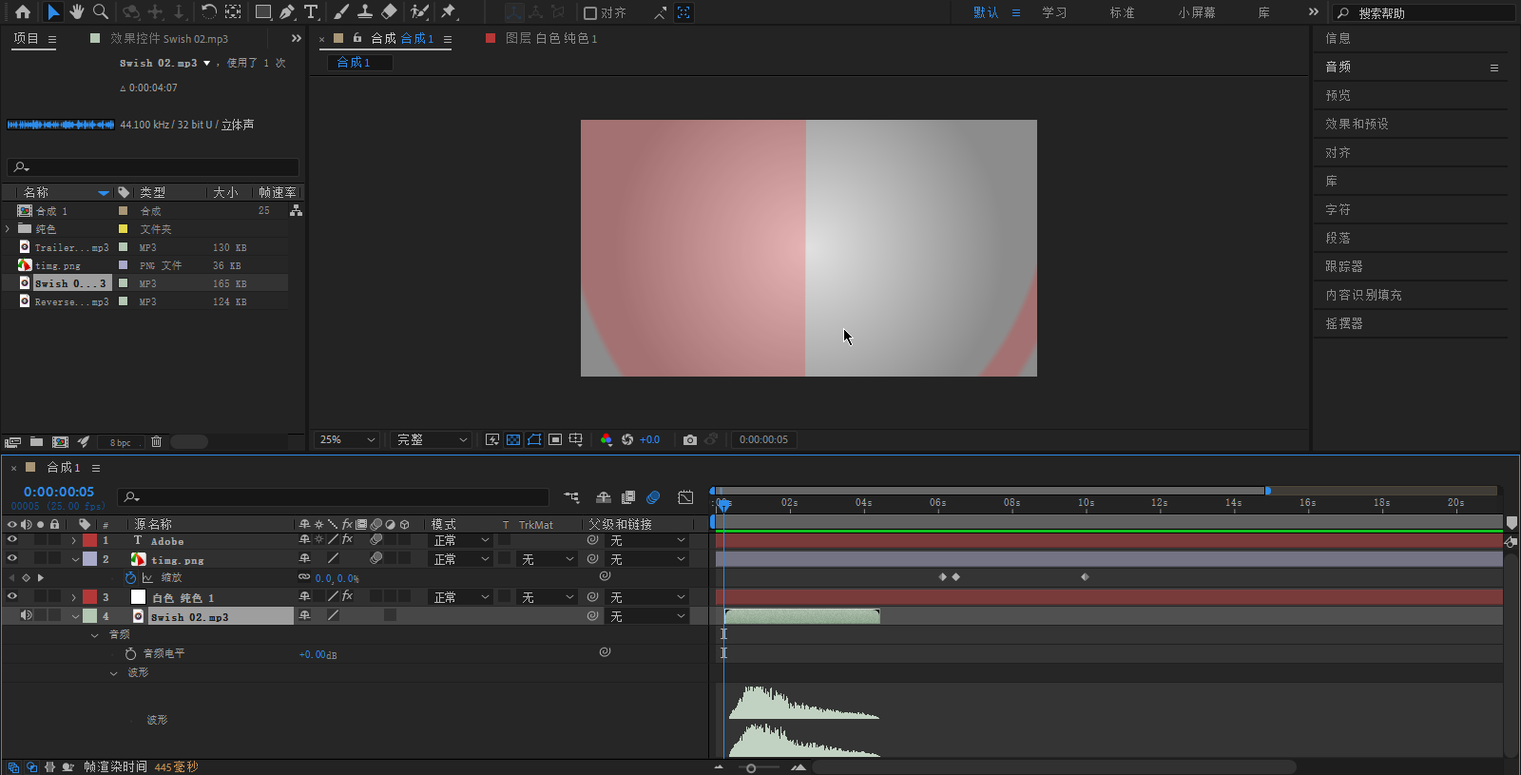1521x775 pixels.
Task: Enable the 对齐 snapping checkbox
Action: (590, 12)
